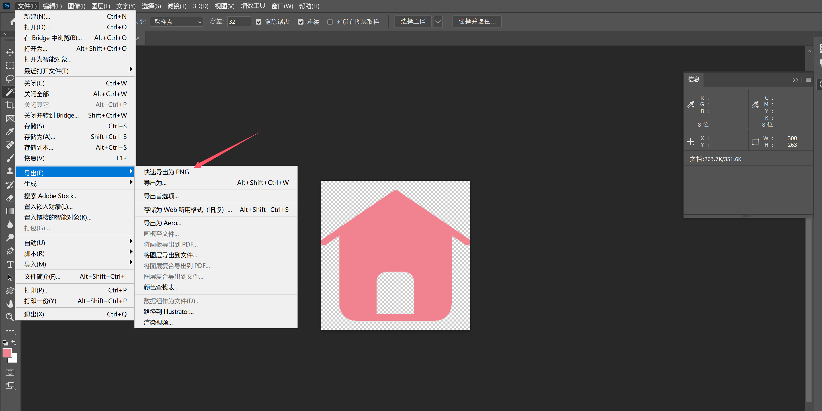
Task: Expand the toolbar double-arrow toggle
Action: [5, 34]
